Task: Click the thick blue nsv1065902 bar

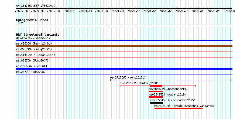Action: click(x=124, y=69)
